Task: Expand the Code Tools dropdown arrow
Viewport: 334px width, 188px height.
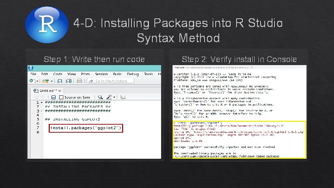Action: (x=114, y=97)
